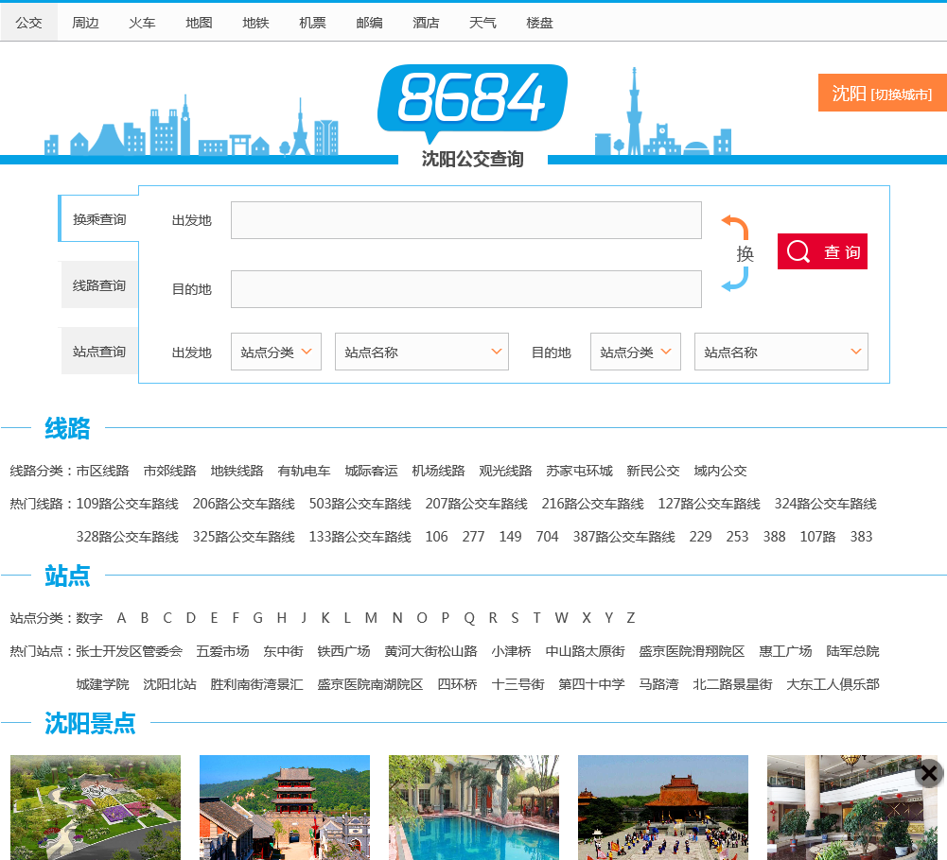Close the floating overlay with X icon
Image resolution: width=947 pixels, height=860 pixels.
pos(929,773)
